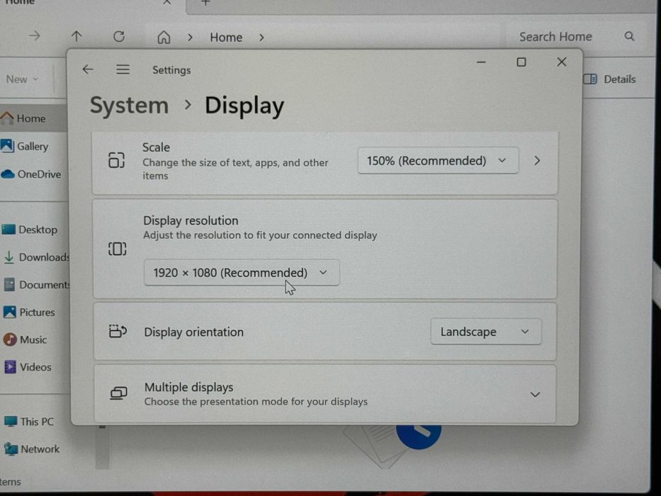The image size is (661, 496).
Task: Click the Display resolution icon
Action: (x=117, y=249)
